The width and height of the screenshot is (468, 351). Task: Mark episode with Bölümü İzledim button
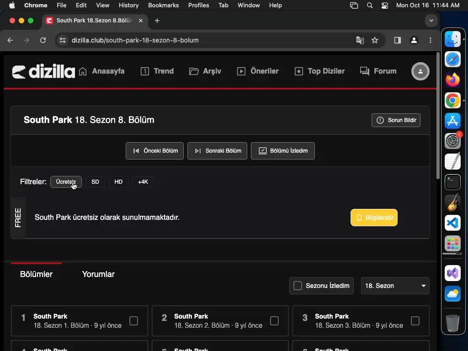282,151
